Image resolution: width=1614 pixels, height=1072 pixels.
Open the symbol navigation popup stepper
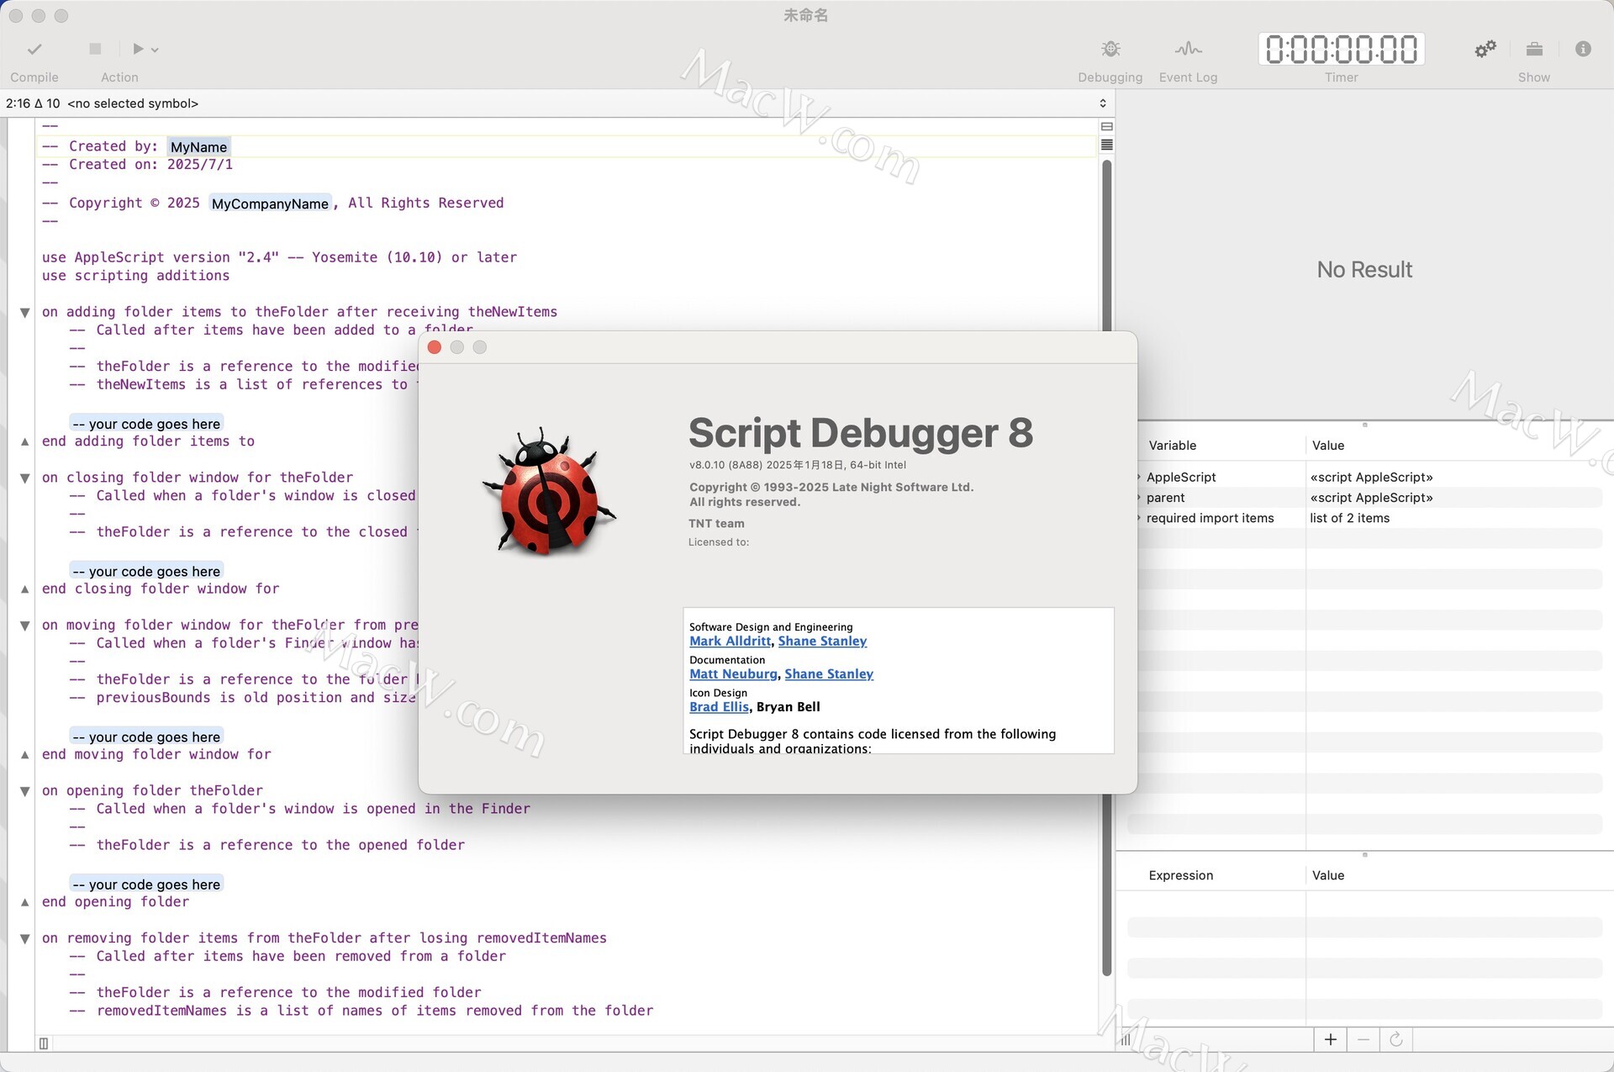point(1103,103)
